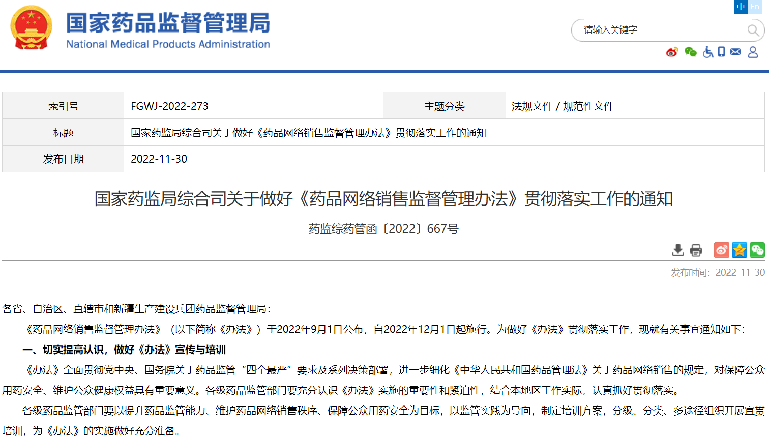Click the national emblem logo

pyautogui.click(x=32, y=28)
